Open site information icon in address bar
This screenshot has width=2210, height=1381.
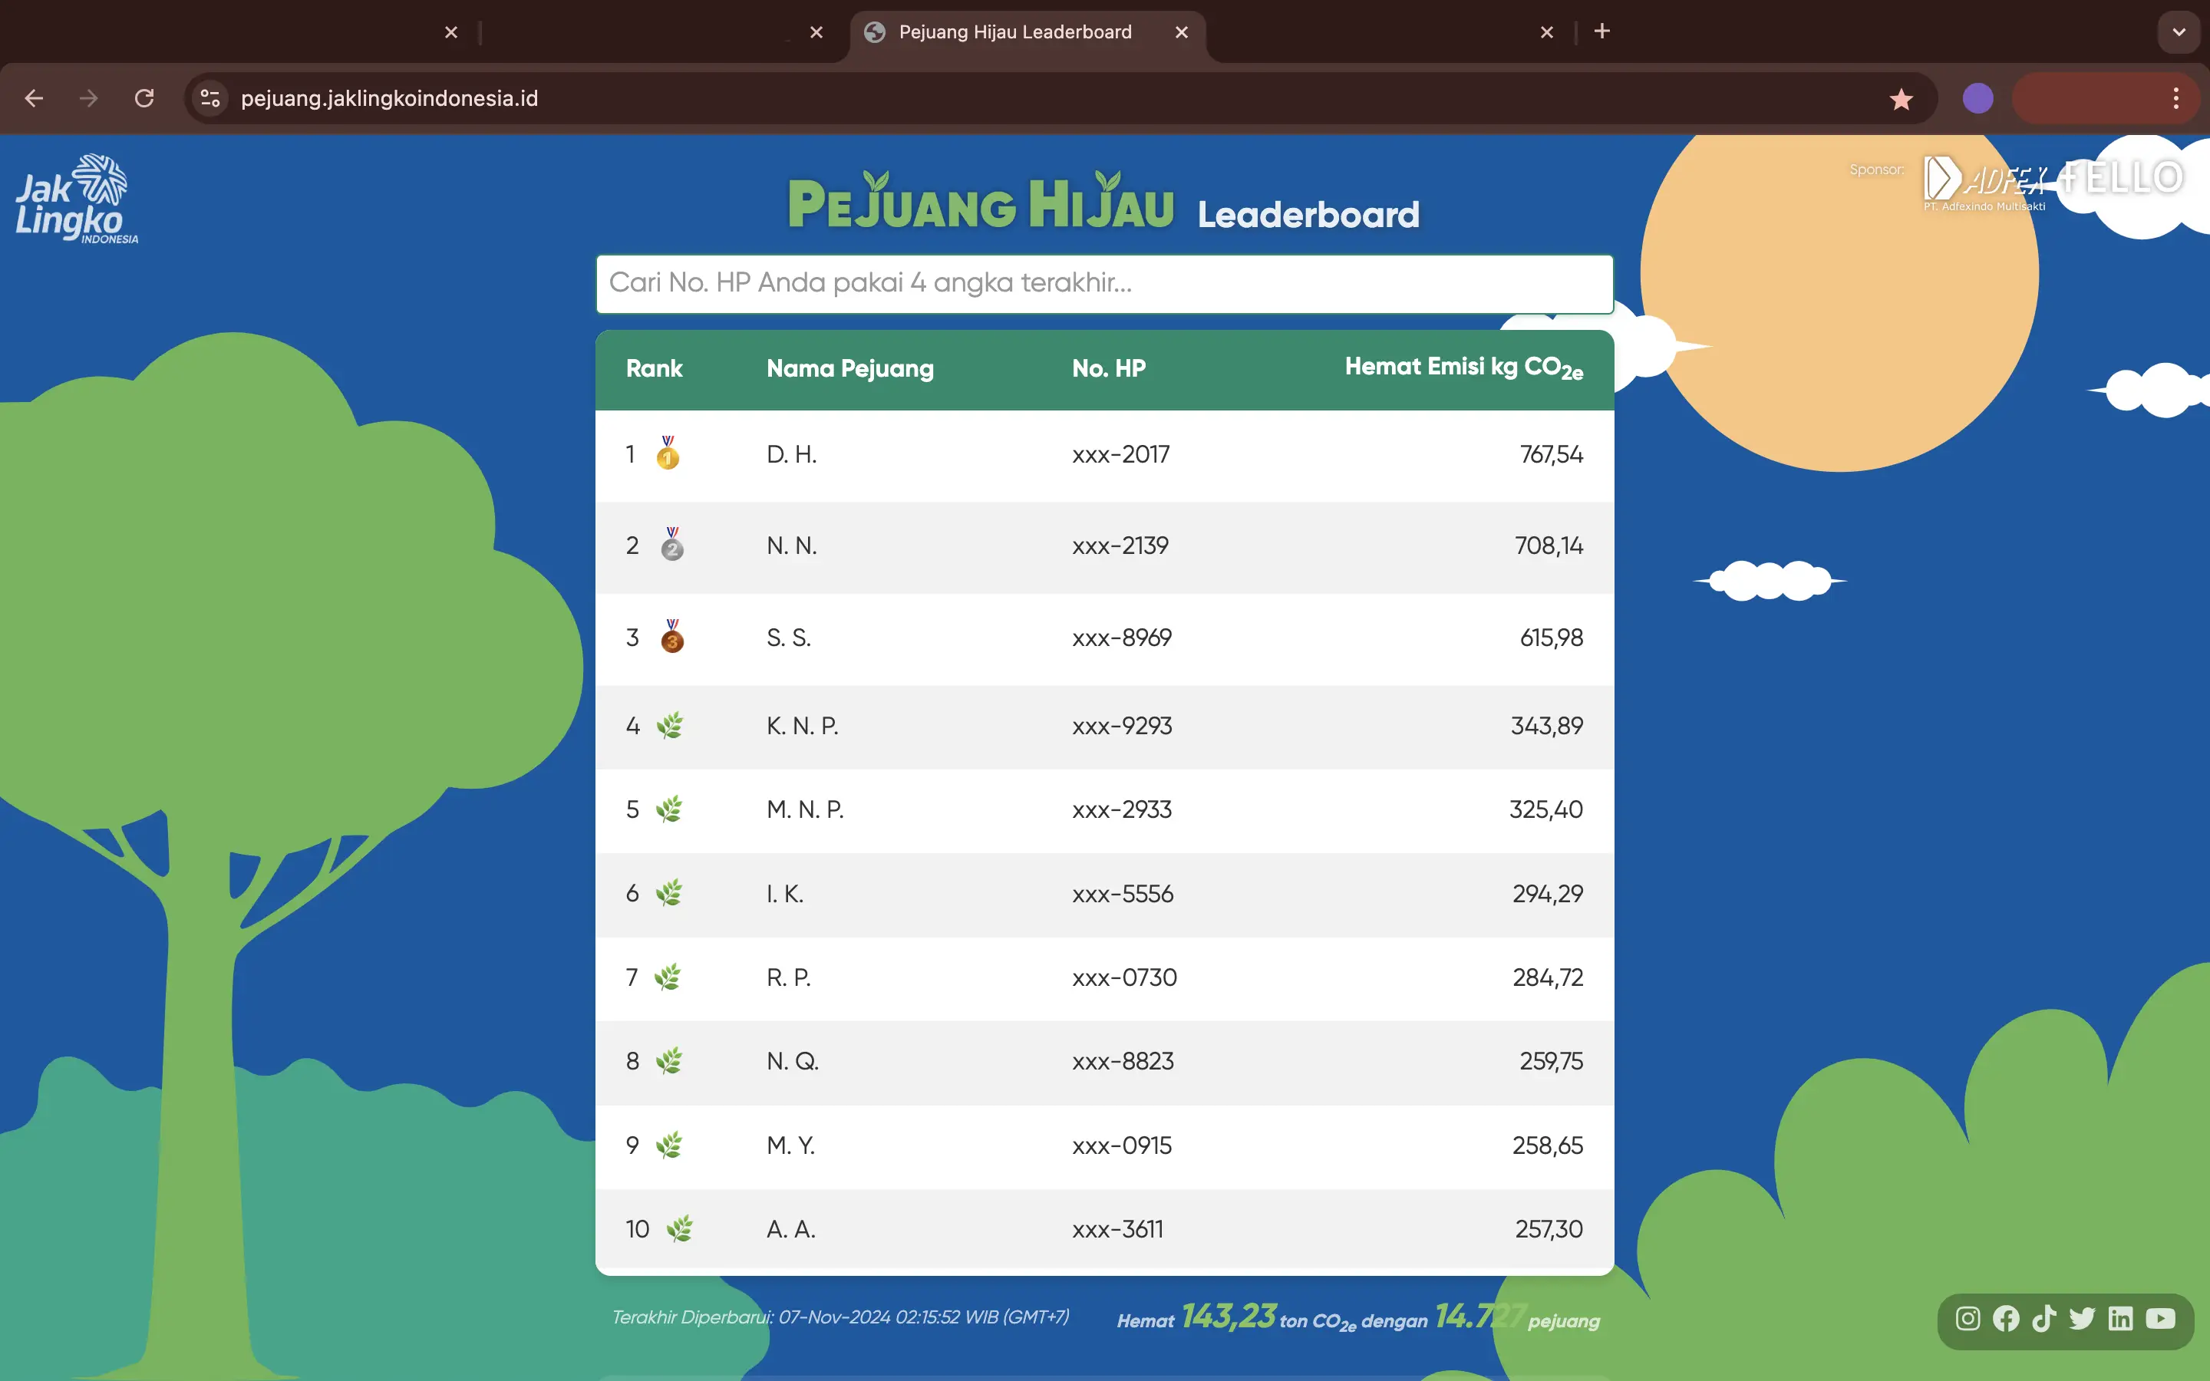pos(210,97)
